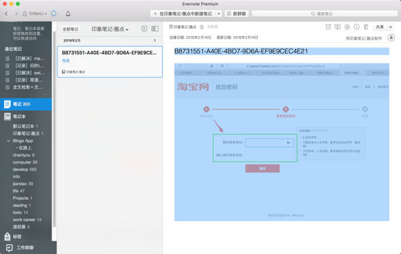Click 更新日期: 2016年2月19日 text
Image resolution: width=401 pixels, height=254 pixels.
tap(237, 37)
